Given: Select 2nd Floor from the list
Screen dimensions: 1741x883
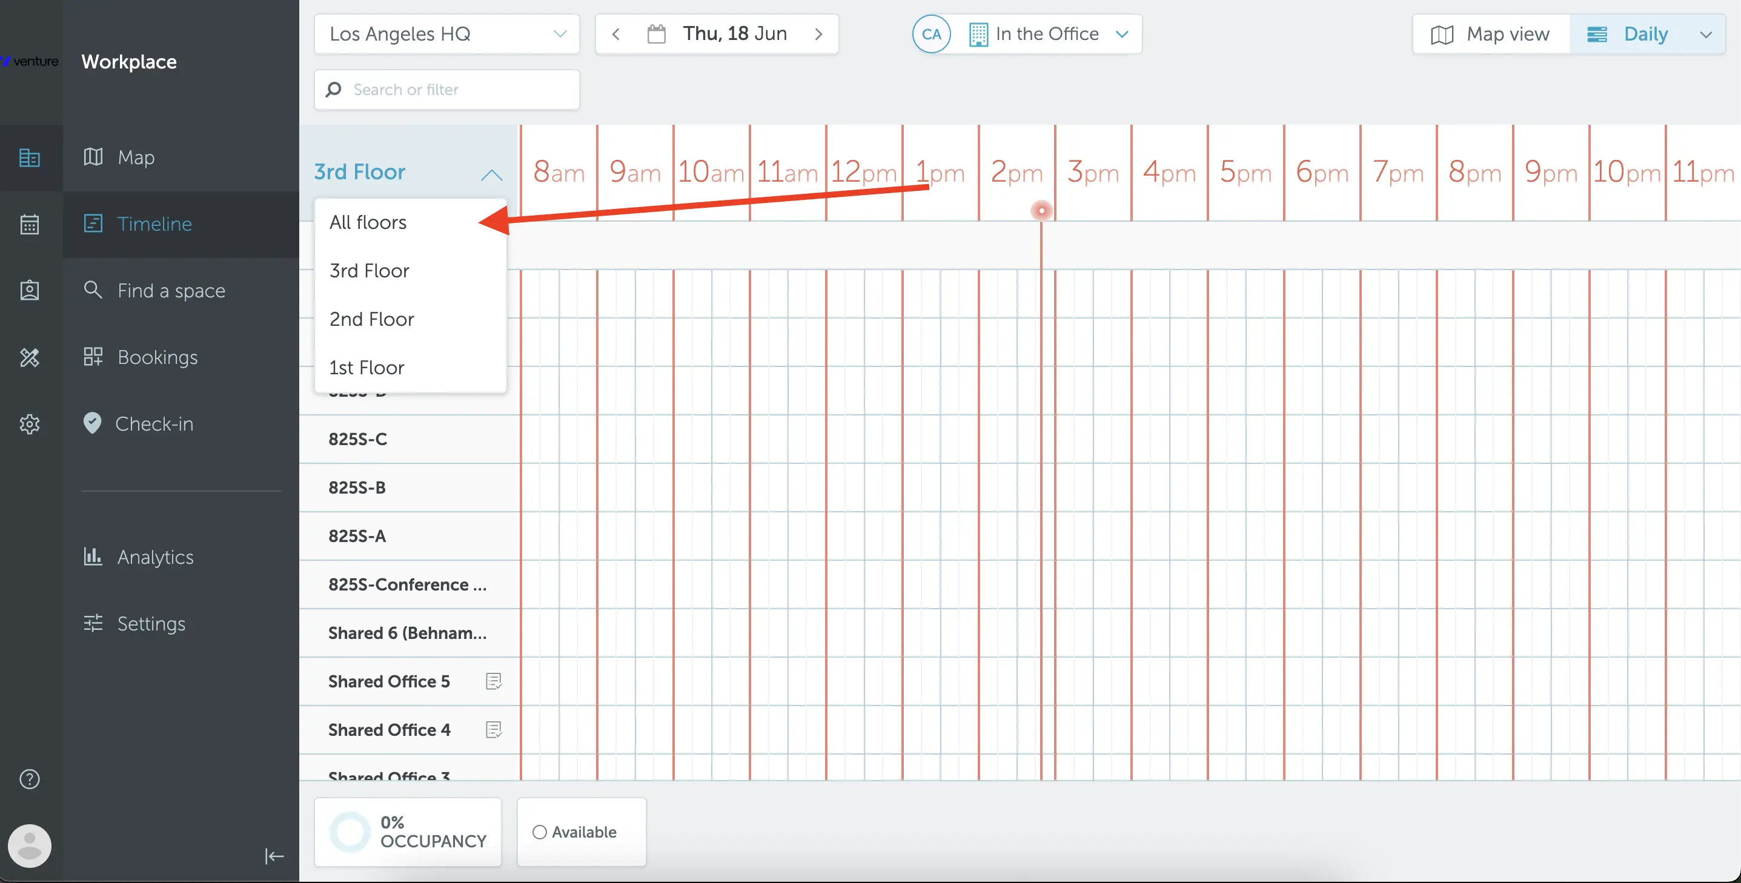Looking at the screenshot, I should pos(410,319).
